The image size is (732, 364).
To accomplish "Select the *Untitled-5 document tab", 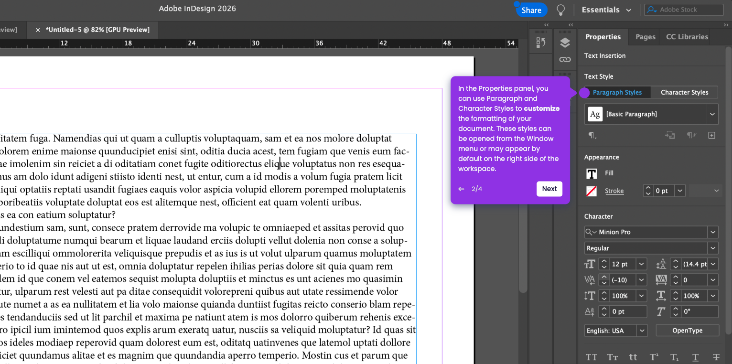I will coord(97,30).
